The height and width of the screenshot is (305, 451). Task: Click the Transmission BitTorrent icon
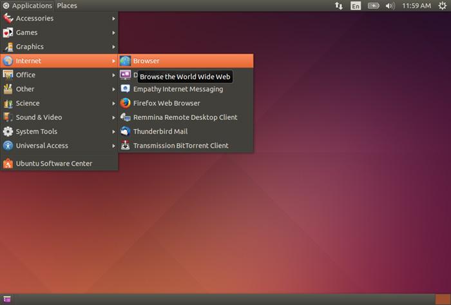125,146
